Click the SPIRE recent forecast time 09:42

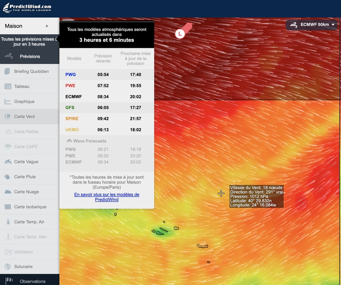point(103,119)
